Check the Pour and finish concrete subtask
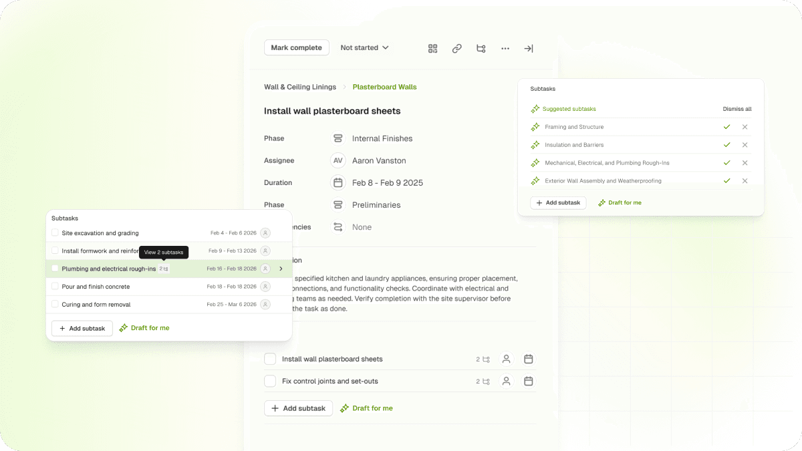Screen dimensions: 802x451 [55, 287]
